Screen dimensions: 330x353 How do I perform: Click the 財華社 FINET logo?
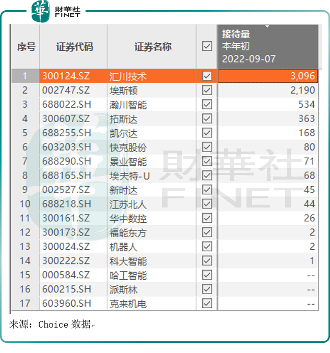(x=56, y=11)
